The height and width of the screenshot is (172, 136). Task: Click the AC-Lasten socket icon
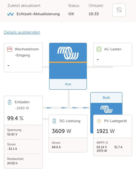tap(99, 49)
